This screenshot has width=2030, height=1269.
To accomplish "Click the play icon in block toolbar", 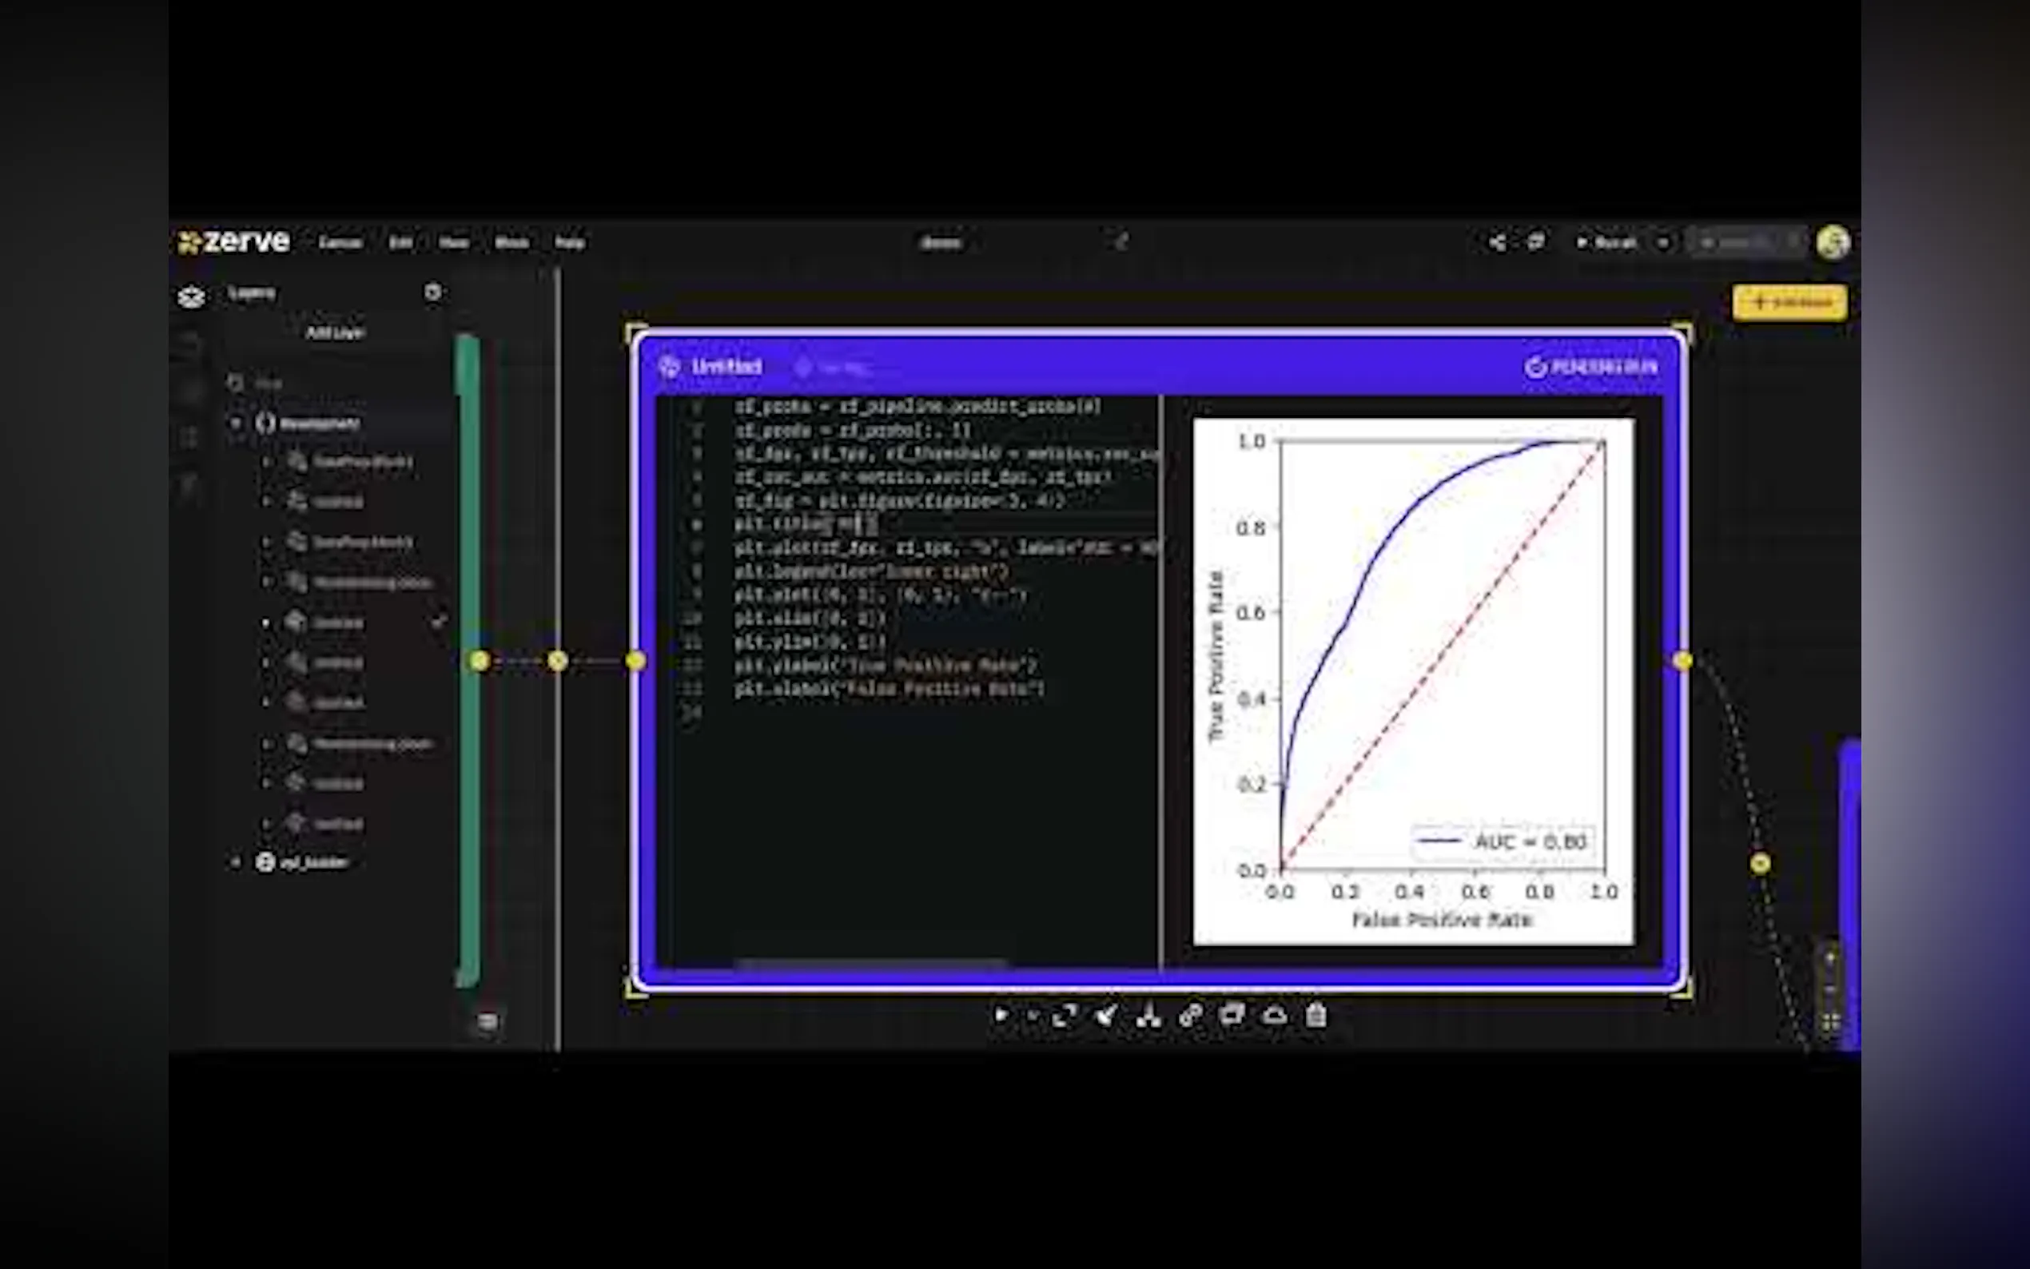I will point(1001,1016).
